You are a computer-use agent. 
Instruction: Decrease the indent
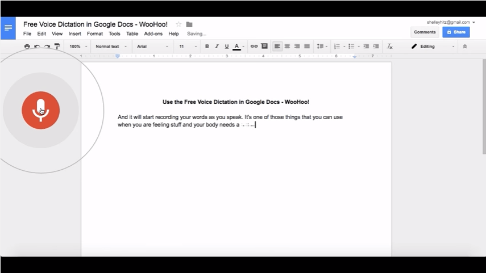click(366, 47)
